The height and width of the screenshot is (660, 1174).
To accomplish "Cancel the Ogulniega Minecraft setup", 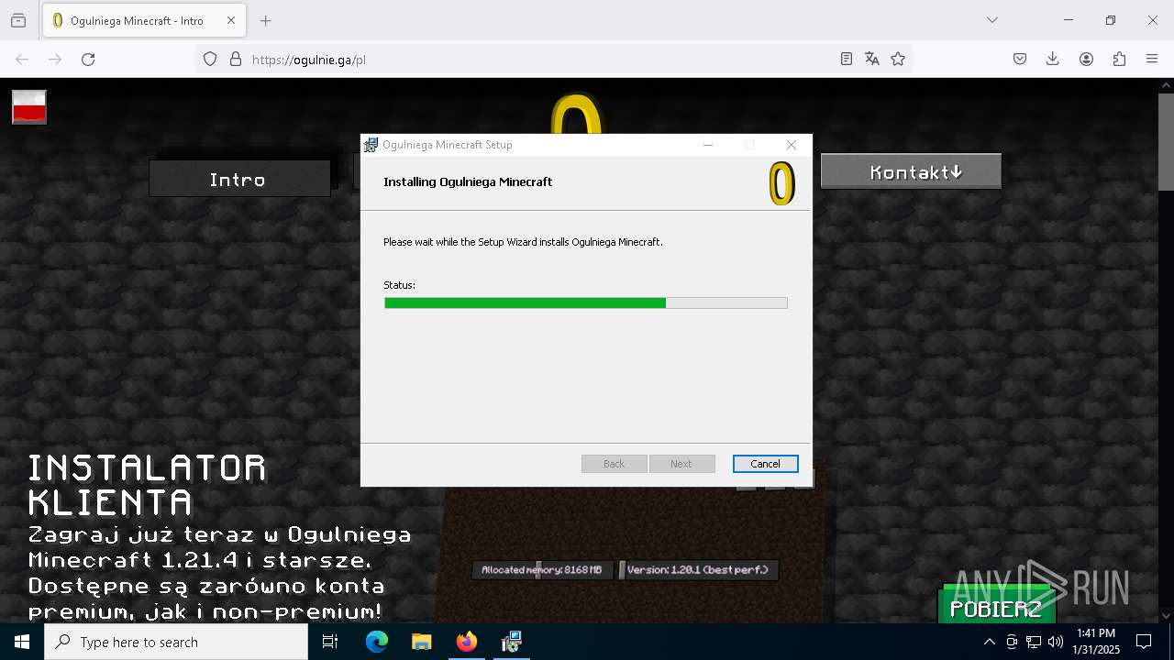I will coord(765,464).
